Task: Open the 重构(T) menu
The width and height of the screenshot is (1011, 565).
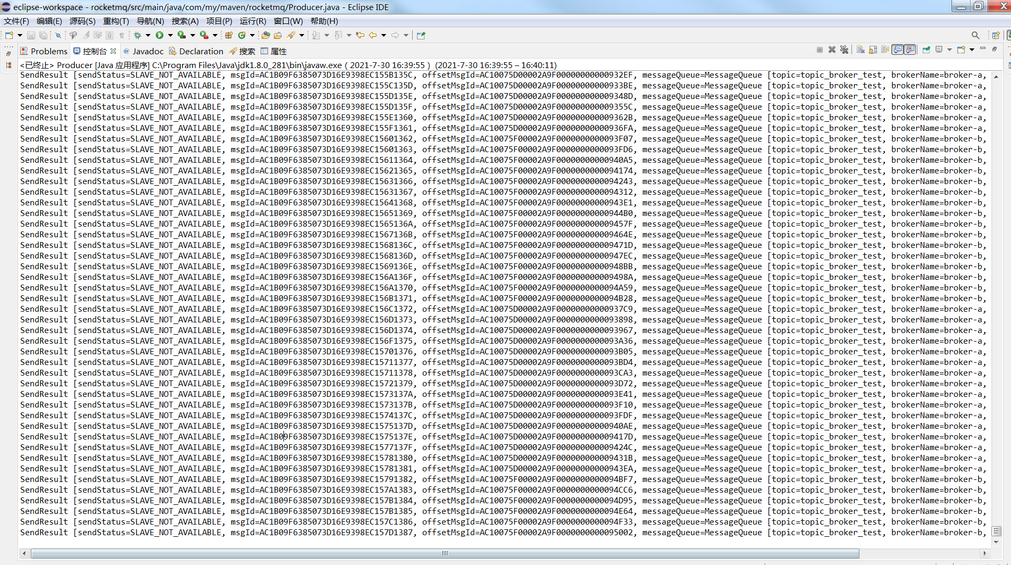Action: 116,21
